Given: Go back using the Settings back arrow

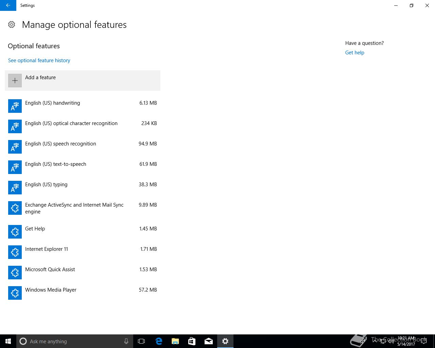Looking at the screenshot, I should (x=8, y=5).
